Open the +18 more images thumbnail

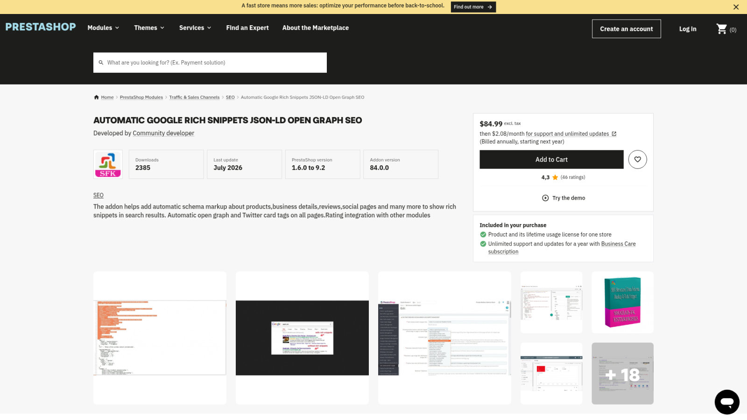point(622,374)
